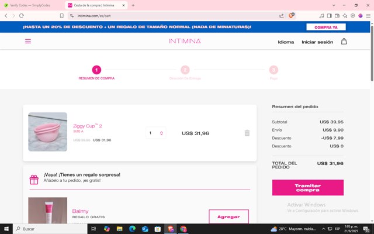Viewport: 374px width, 234px height.
Task: Open the Idioma language menu
Action: pyautogui.click(x=286, y=42)
